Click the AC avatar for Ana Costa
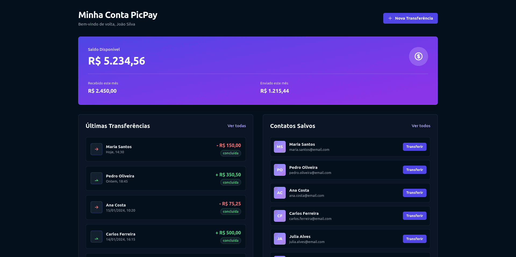Image resolution: width=516 pixels, height=257 pixels. [280, 193]
